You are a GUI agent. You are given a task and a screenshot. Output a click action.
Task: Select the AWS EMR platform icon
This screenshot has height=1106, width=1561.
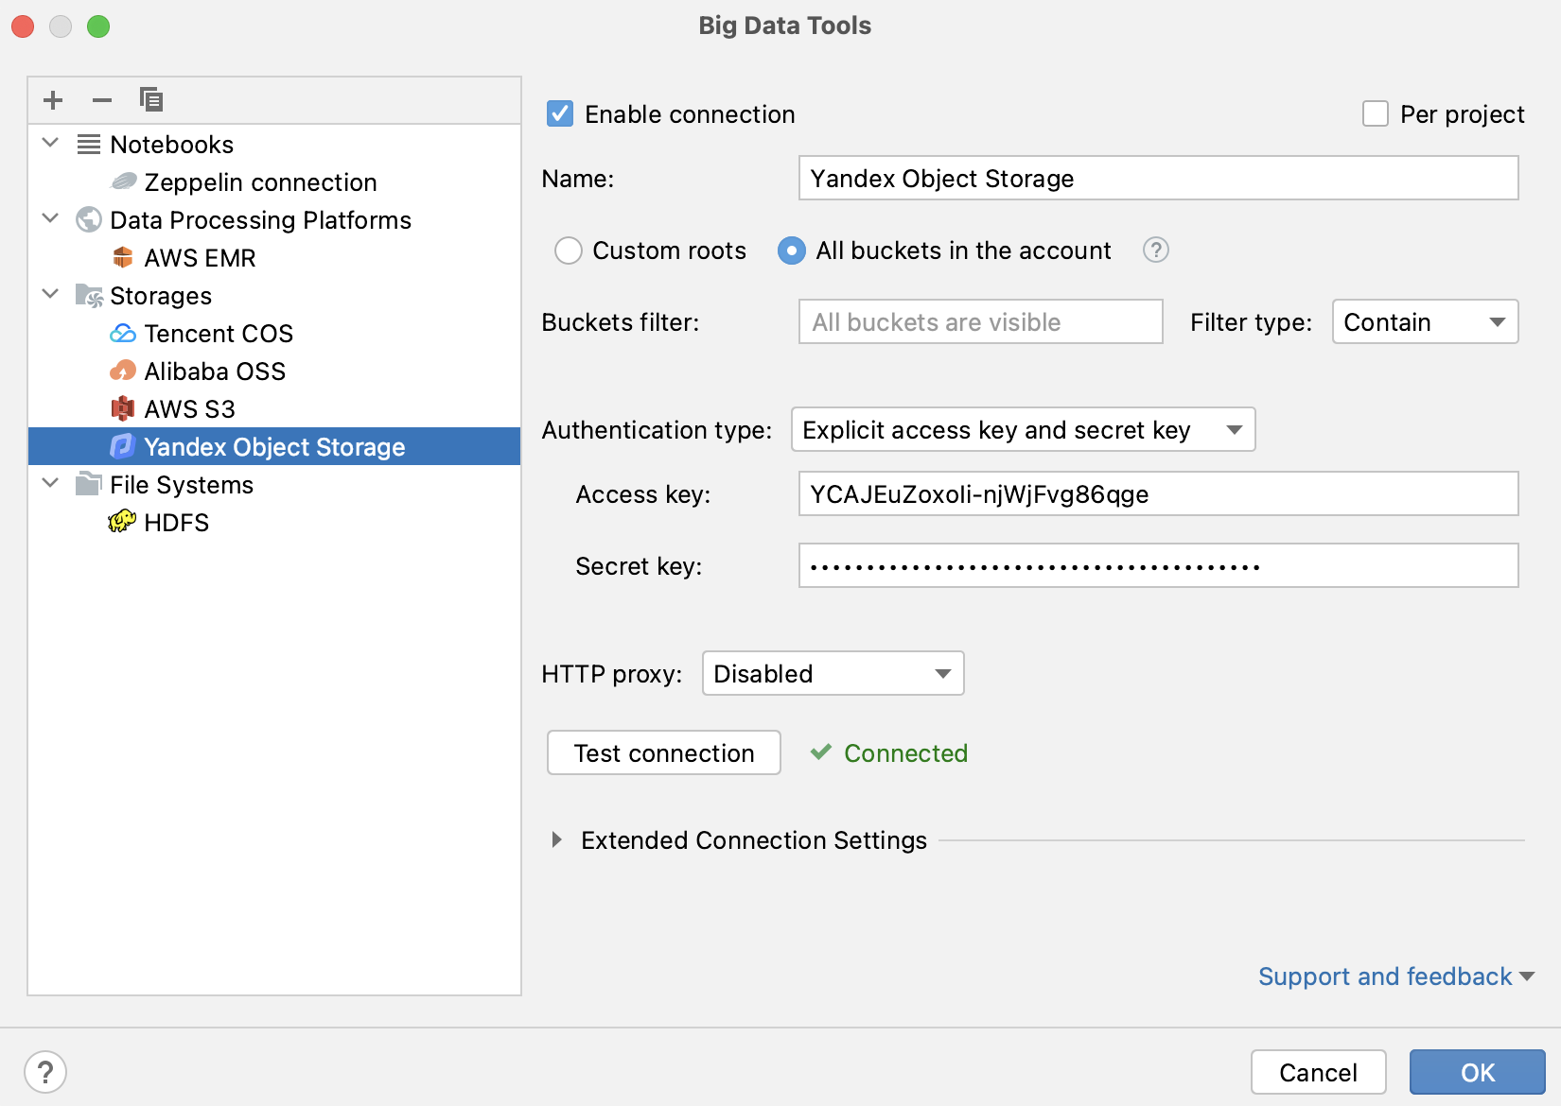124,257
